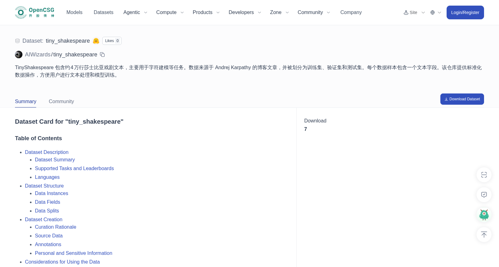This screenshot has width=499, height=267.
Task: Open Datasets in the navigation
Action: pyautogui.click(x=104, y=12)
